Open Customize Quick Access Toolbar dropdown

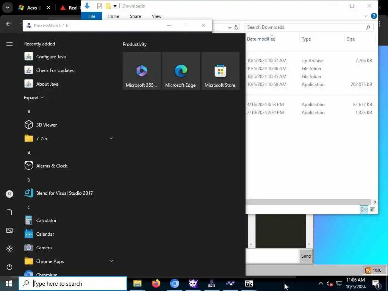(115, 6)
